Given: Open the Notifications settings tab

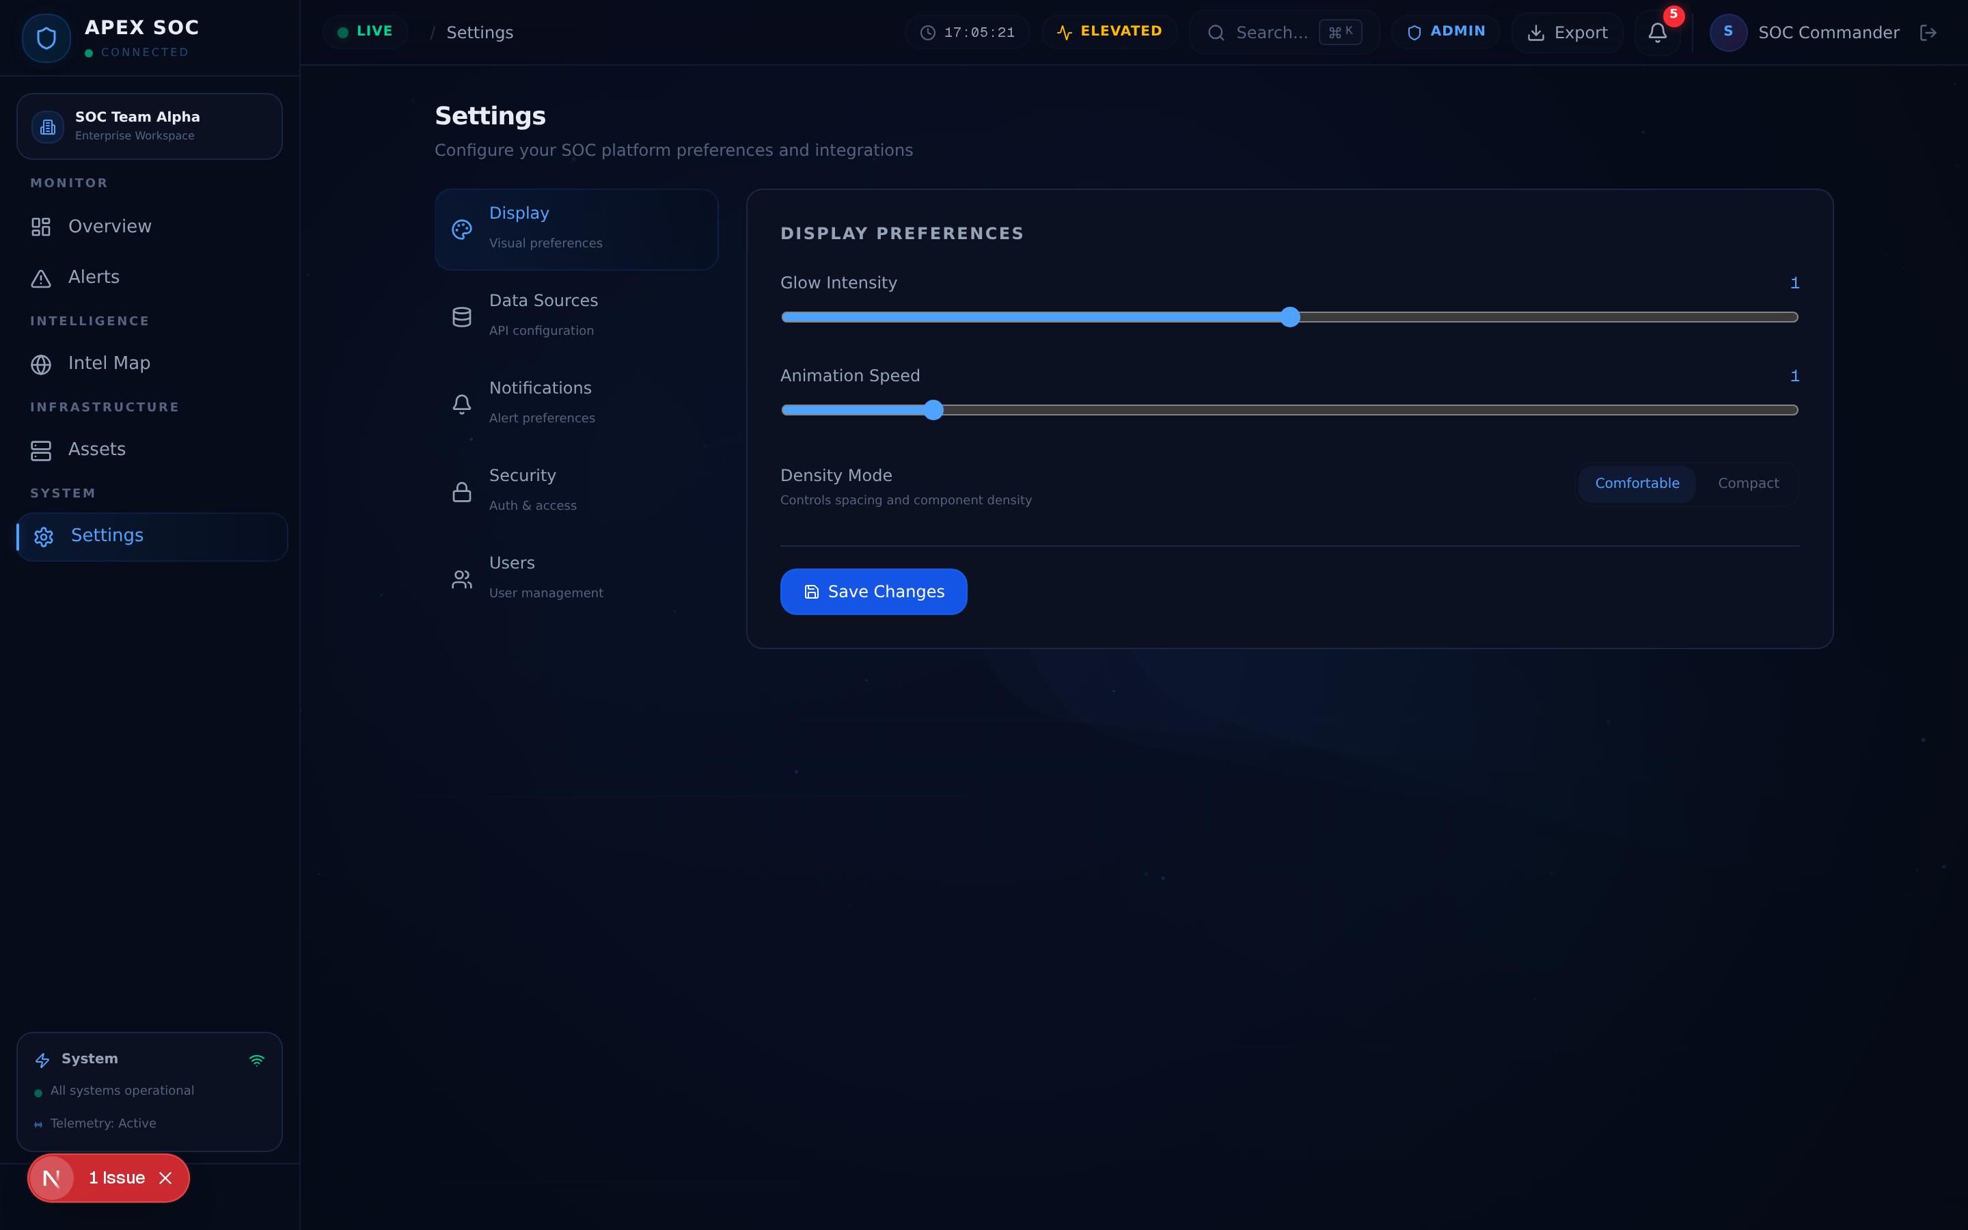Looking at the screenshot, I should click(x=577, y=405).
